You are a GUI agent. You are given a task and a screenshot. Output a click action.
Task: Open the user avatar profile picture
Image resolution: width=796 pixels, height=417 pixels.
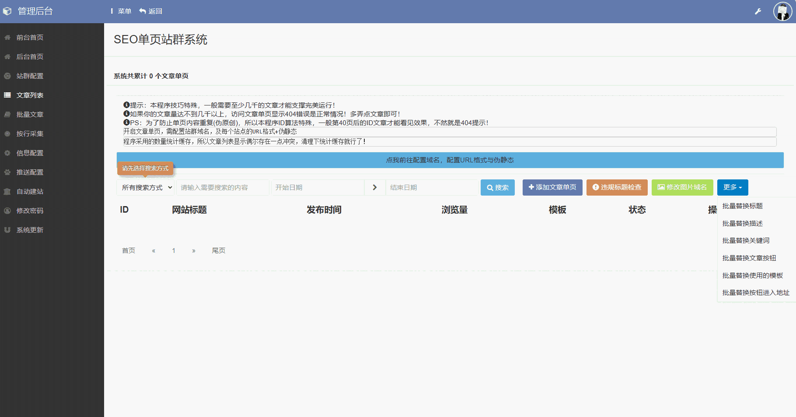tap(782, 11)
